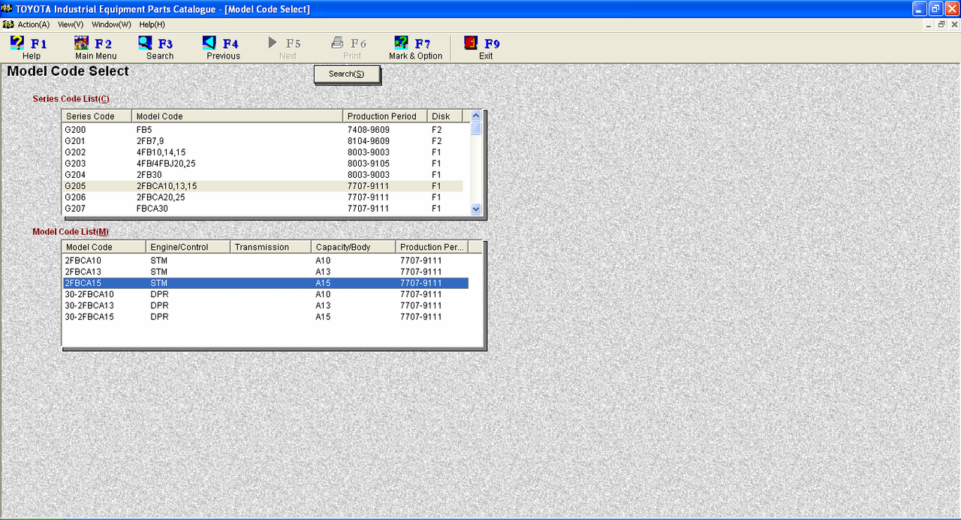Click the Model Code header in model list
This screenshot has height=520, width=961.
click(104, 247)
